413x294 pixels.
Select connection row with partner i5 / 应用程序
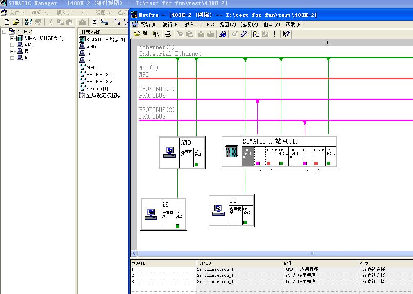[x=272, y=275]
